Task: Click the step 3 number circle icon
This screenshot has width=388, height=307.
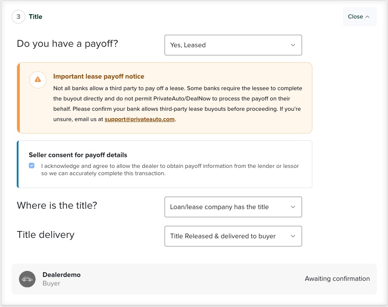Action: pyautogui.click(x=18, y=17)
